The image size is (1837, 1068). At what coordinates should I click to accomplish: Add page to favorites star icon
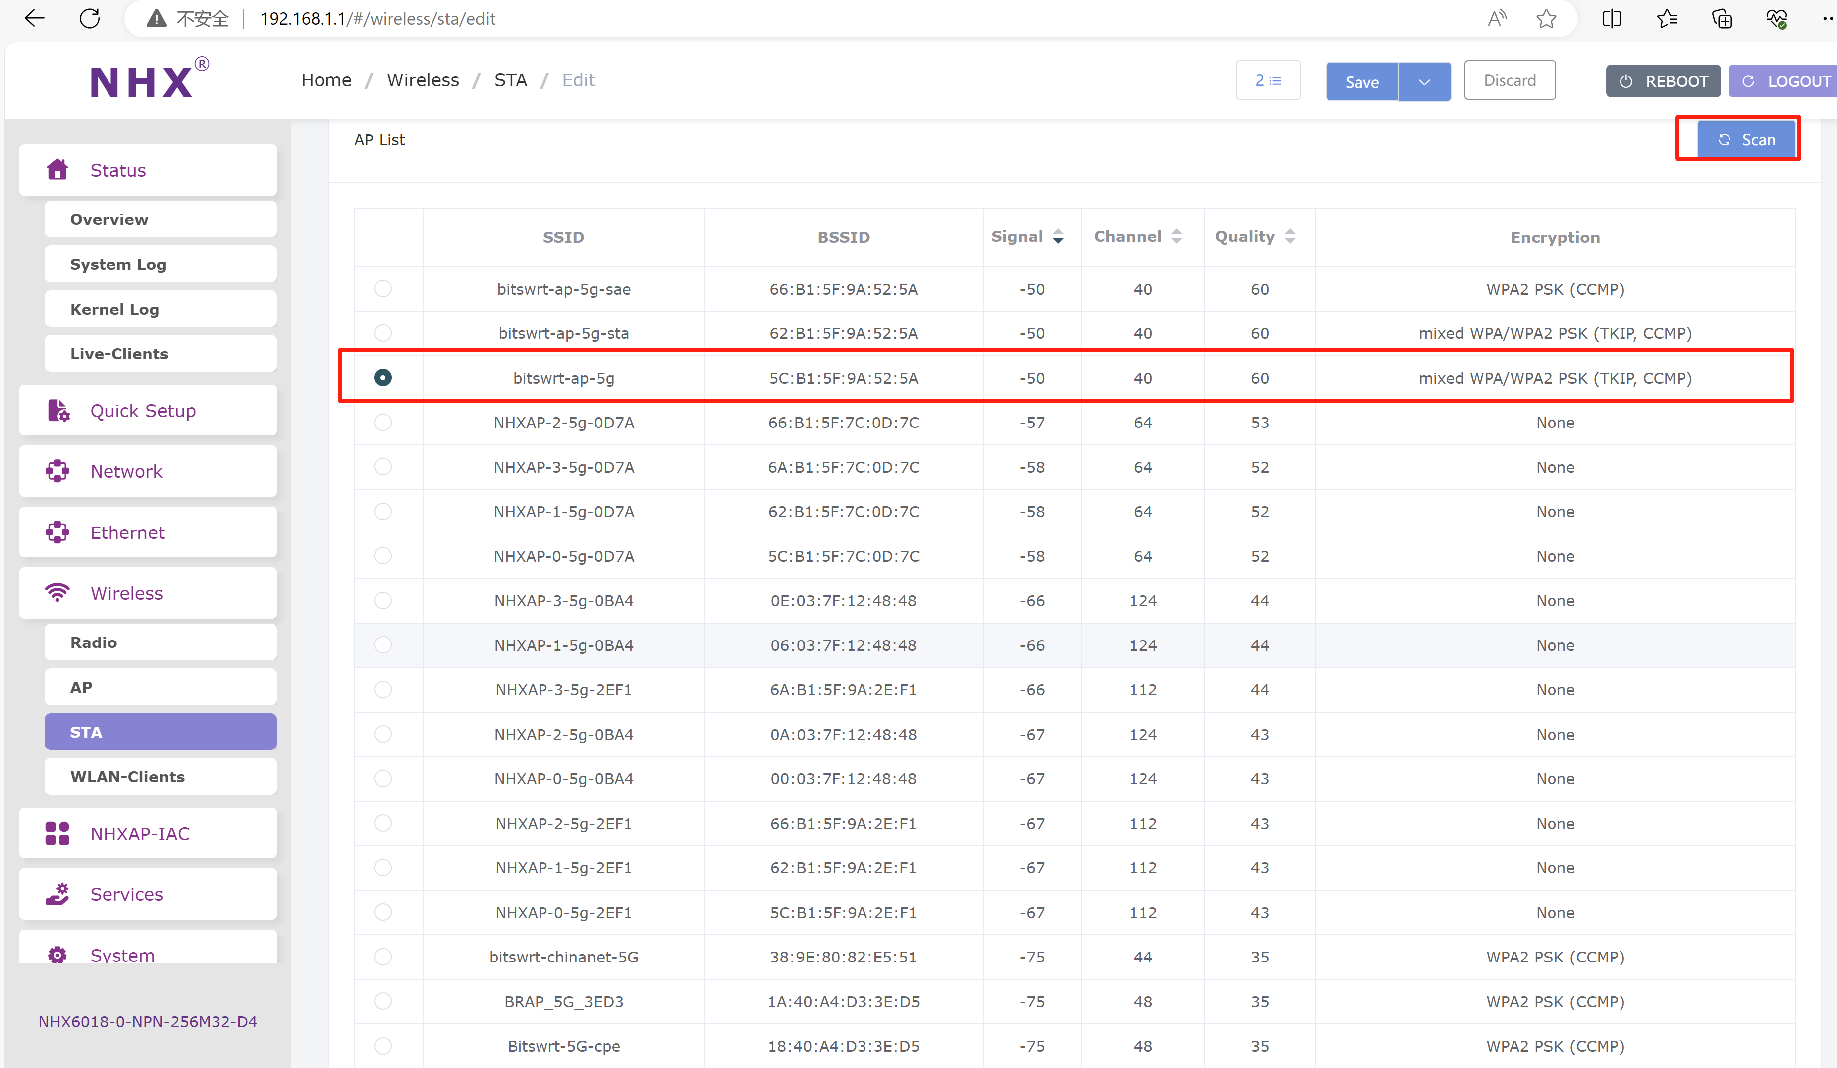(1545, 19)
